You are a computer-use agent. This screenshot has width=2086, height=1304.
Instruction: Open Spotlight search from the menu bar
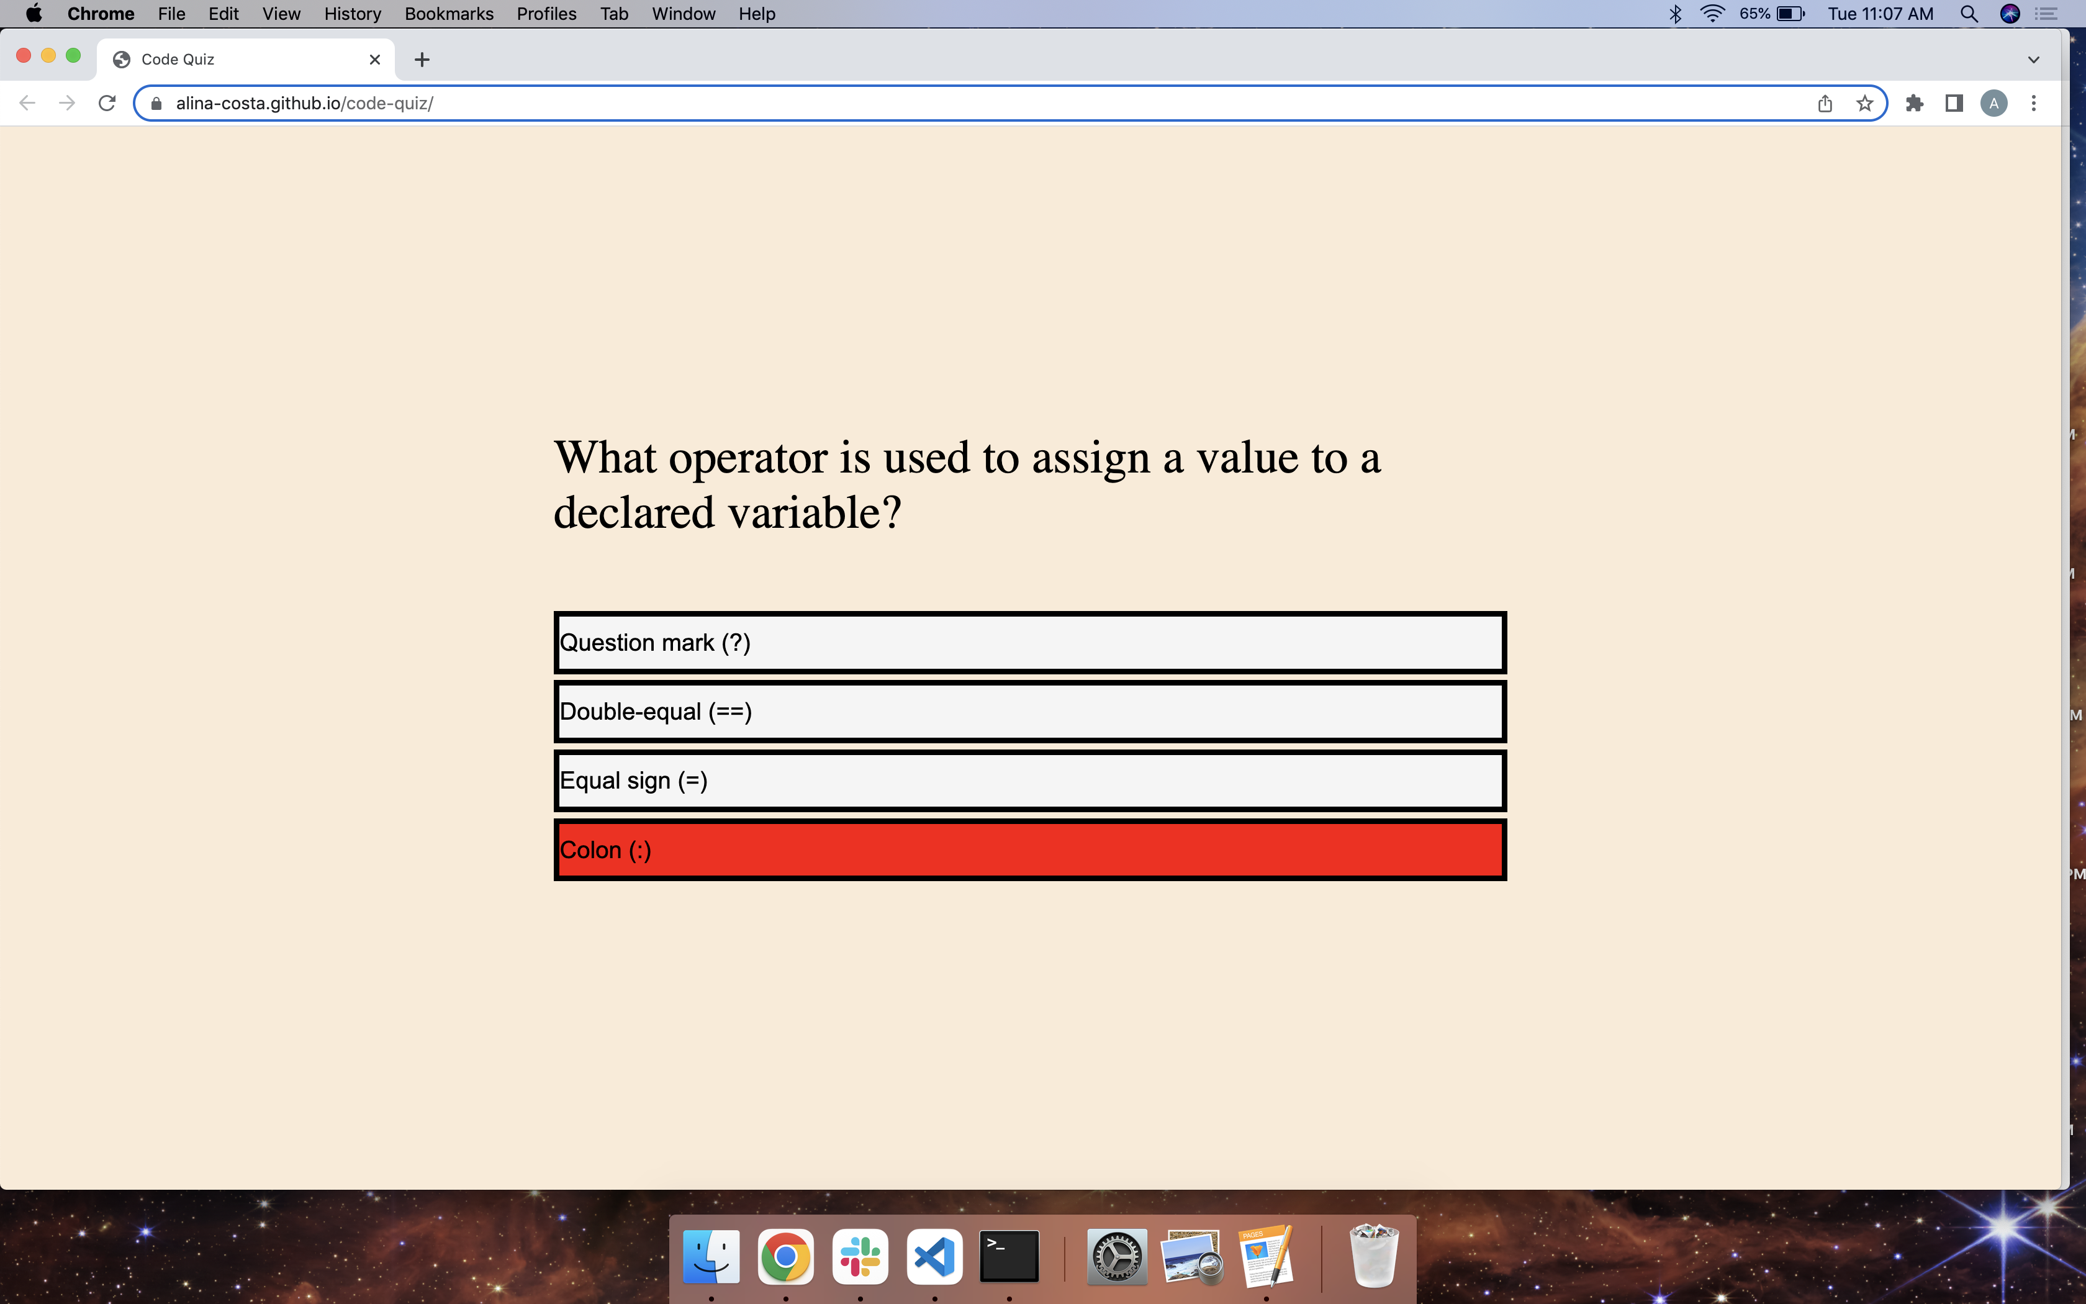point(1969,14)
